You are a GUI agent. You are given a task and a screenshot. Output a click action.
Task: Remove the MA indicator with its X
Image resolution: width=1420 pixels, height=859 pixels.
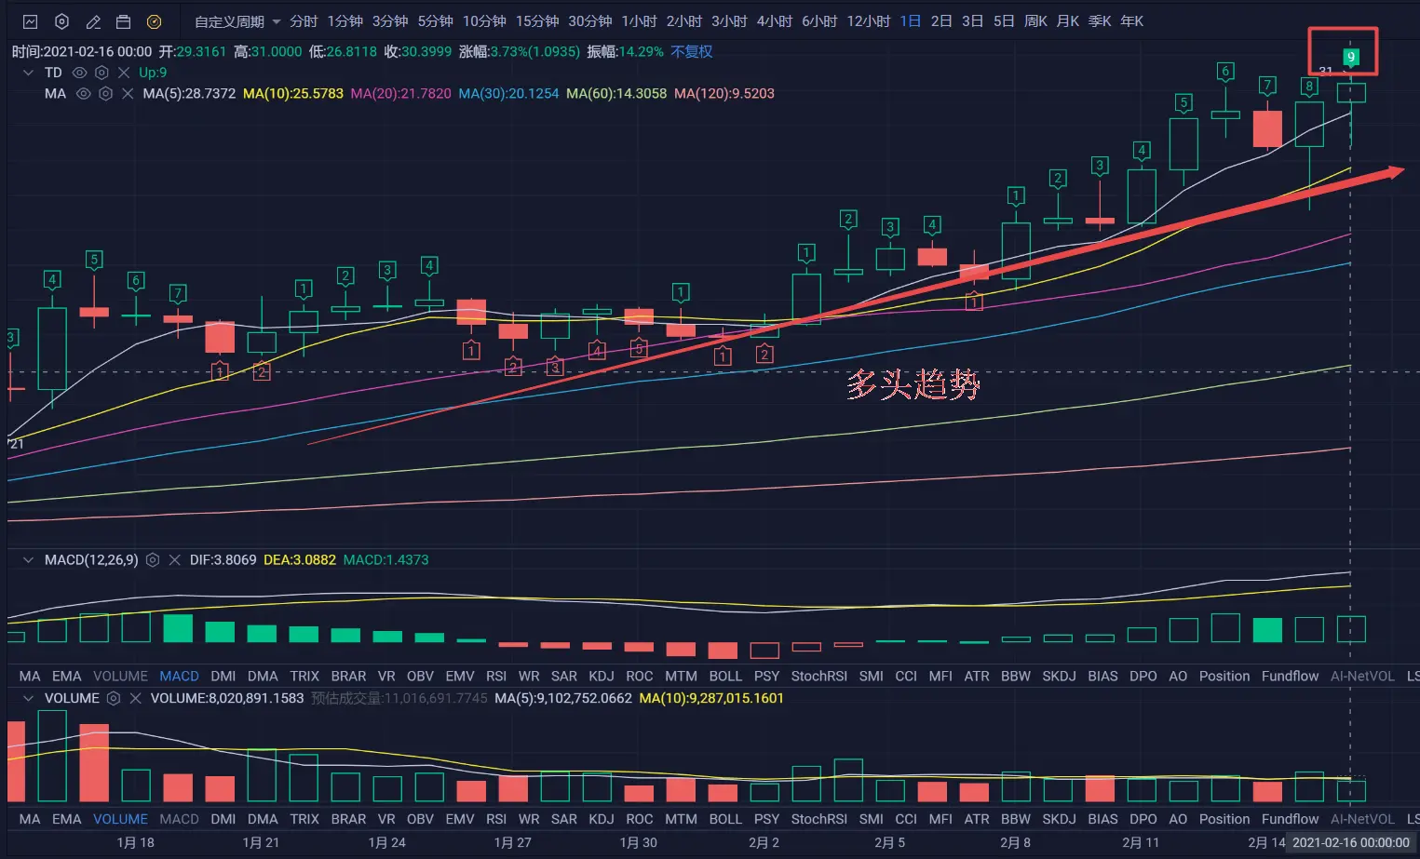128,94
